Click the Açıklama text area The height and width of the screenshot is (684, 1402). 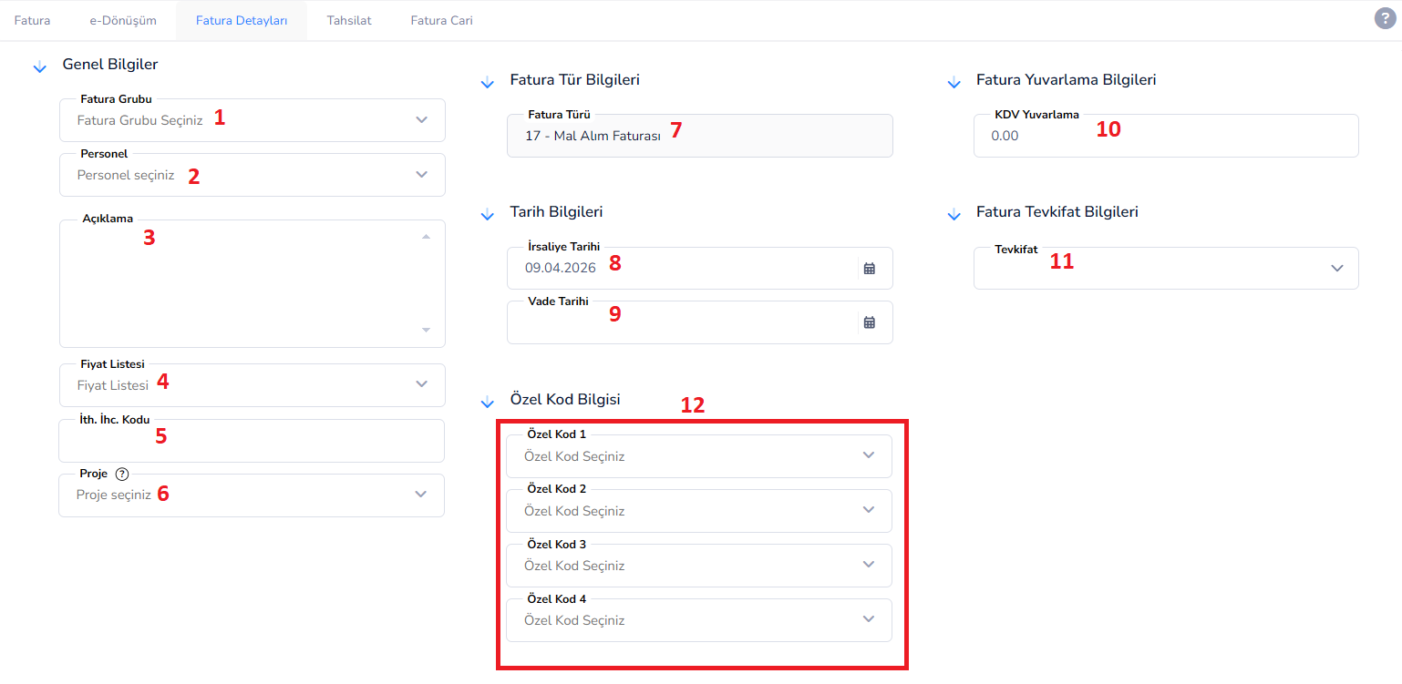(x=253, y=284)
